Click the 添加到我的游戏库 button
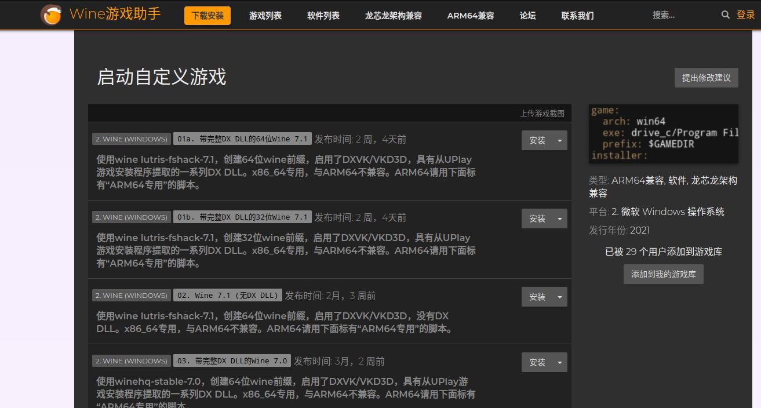The width and height of the screenshot is (761, 408). (x=664, y=274)
